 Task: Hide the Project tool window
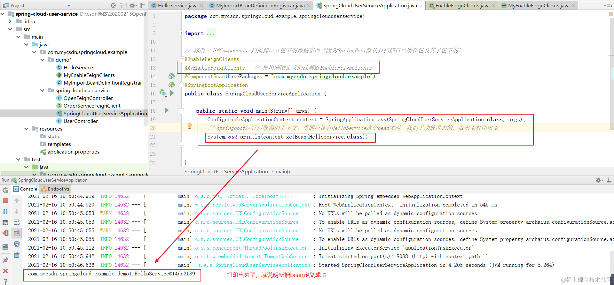(x=143, y=5)
